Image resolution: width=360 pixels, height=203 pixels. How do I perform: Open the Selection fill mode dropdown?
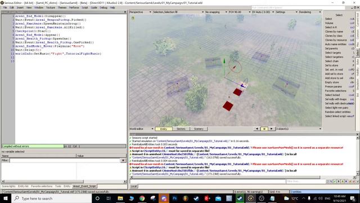(178, 12)
